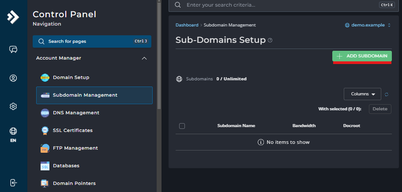402x192 pixels.
Task: Click the Dashboard breadcrumb link
Action: pos(187,25)
